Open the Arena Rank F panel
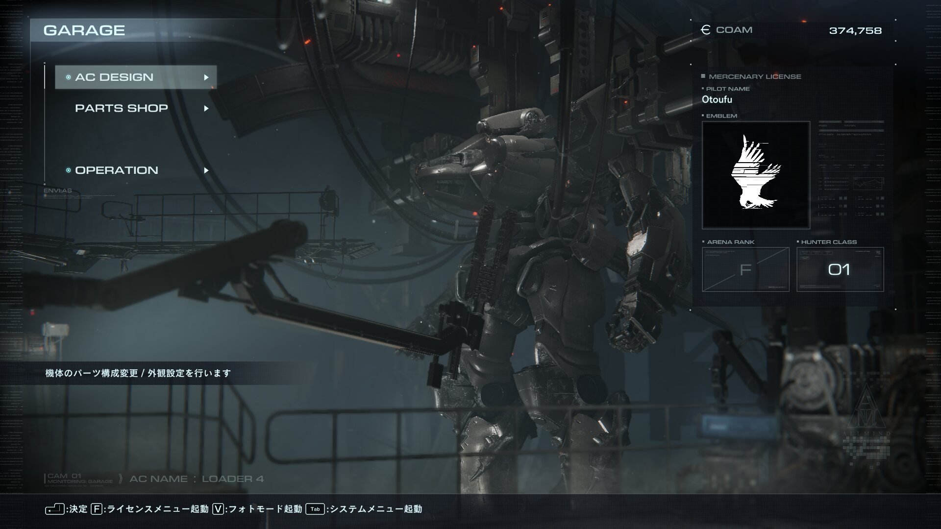Viewport: 941px width, 529px height. 745,269
